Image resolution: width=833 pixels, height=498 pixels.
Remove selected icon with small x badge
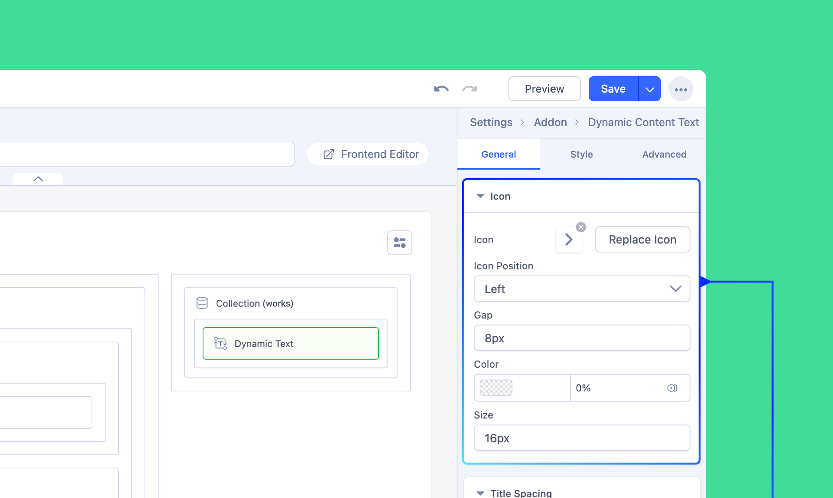(581, 227)
